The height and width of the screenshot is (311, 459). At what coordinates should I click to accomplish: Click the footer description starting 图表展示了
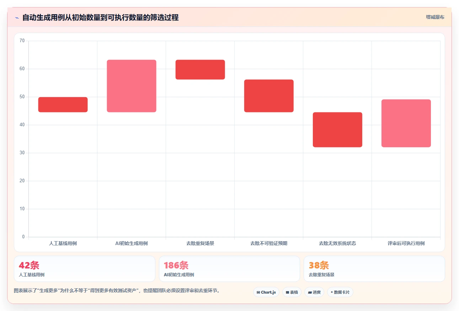[118, 291]
